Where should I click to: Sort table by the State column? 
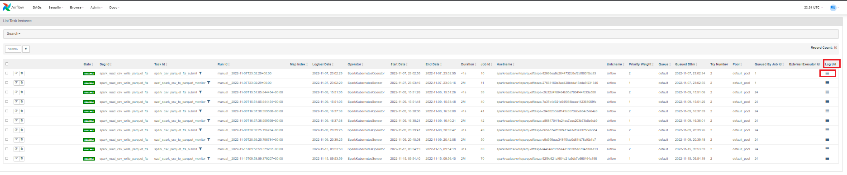[x=88, y=64]
